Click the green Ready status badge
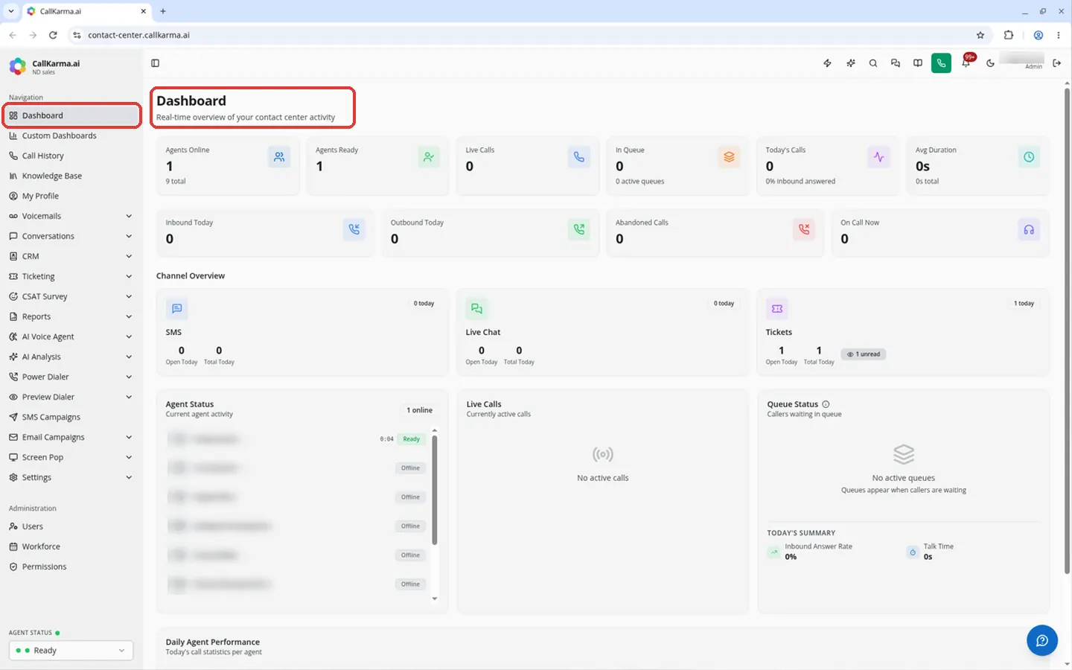Viewport: 1072px width, 670px height. coord(412,439)
